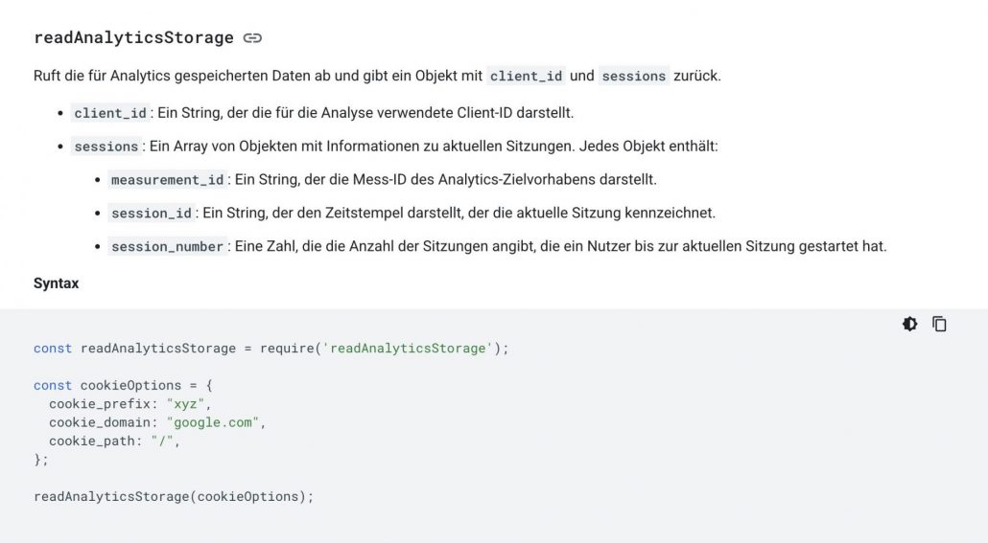Click the 'readAnalyticsStorage' string inside require()
The image size is (988, 543).
click(x=409, y=349)
